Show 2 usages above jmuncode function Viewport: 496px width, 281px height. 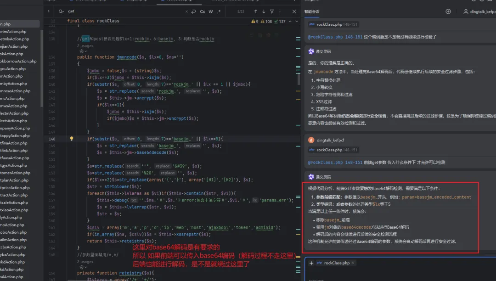pyautogui.click(x=85, y=46)
